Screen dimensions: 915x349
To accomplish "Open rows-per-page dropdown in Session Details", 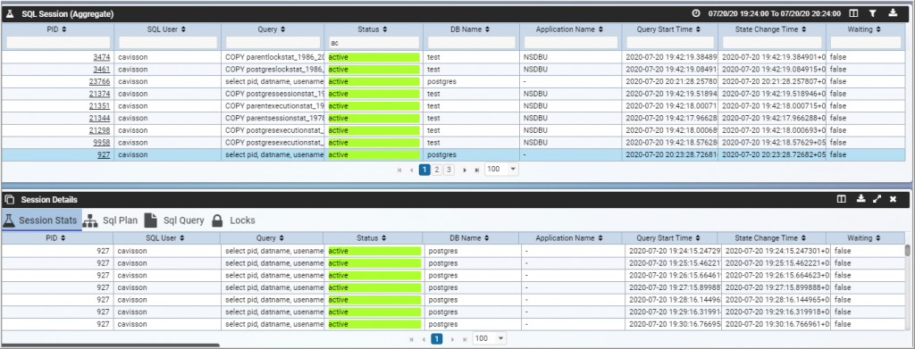I will pyautogui.click(x=490, y=338).
